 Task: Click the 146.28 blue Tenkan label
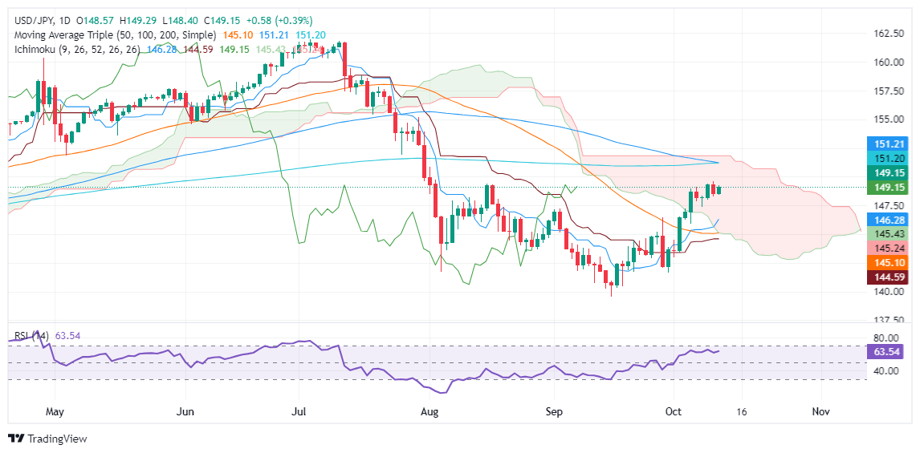click(x=887, y=219)
